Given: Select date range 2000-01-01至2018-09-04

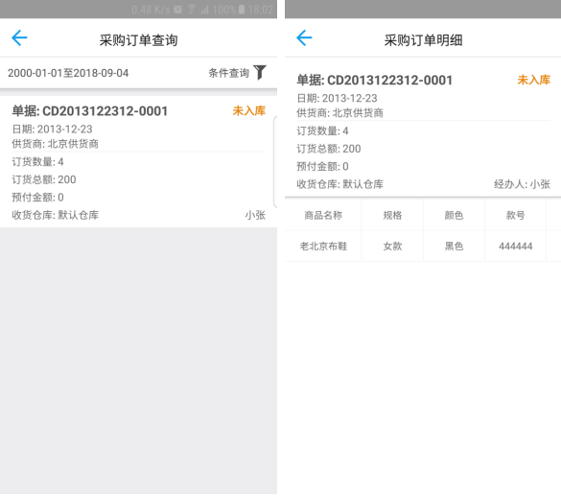Looking at the screenshot, I should pyautogui.click(x=68, y=73).
